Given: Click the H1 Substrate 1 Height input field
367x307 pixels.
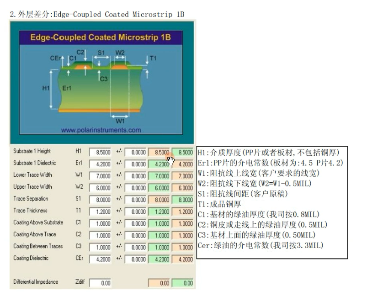Looking at the screenshot, I should pos(100,152).
